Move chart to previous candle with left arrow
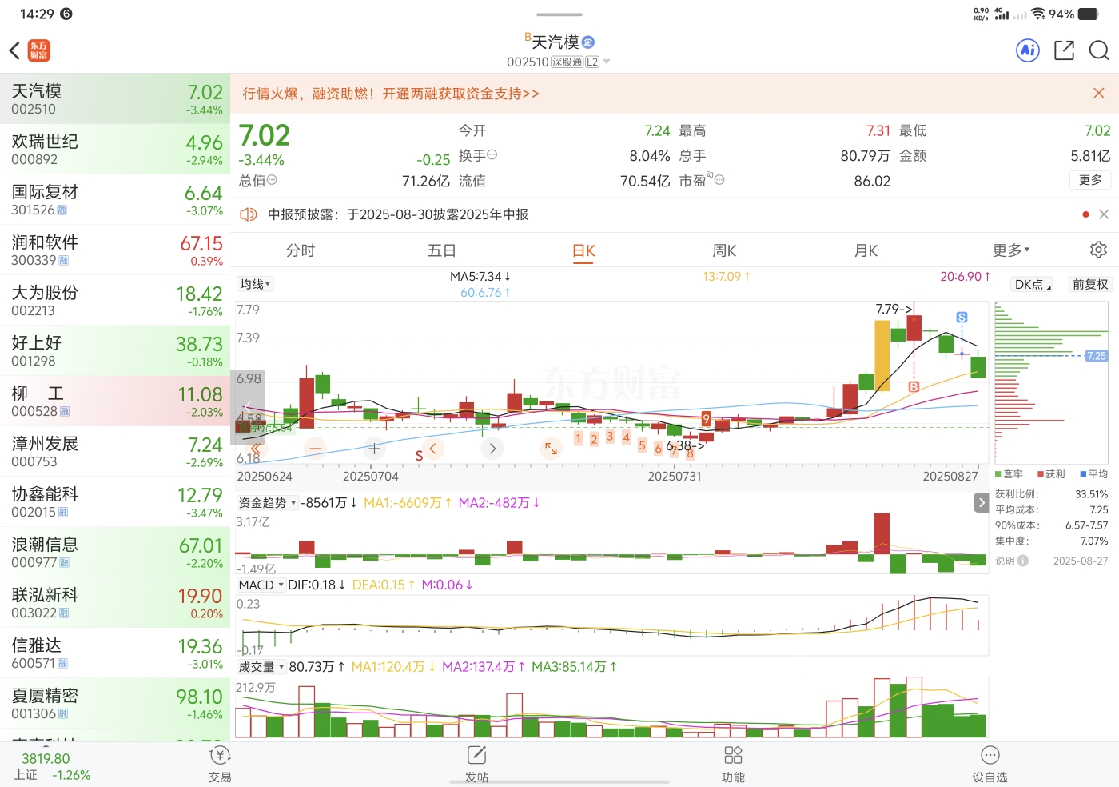 pos(432,449)
